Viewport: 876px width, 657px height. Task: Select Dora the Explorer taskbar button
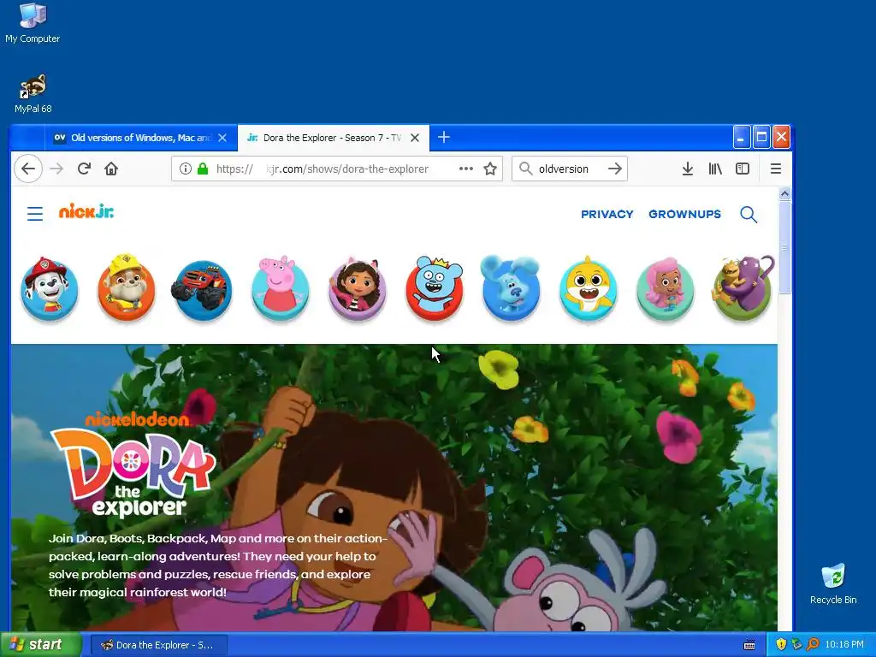pyautogui.click(x=159, y=645)
